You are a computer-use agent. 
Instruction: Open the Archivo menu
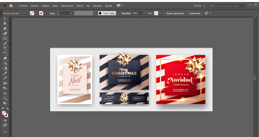click(24, 6)
